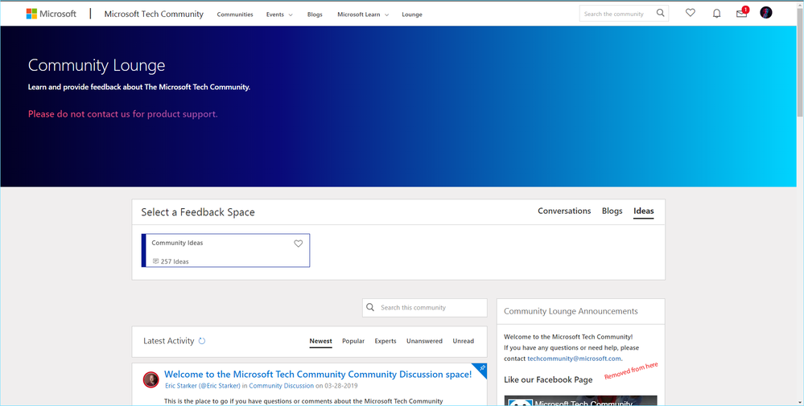Open the Community Discussion board link
Image resolution: width=804 pixels, height=406 pixels.
(281, 386)
